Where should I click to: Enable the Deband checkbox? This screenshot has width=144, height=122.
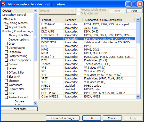point(6,64)
